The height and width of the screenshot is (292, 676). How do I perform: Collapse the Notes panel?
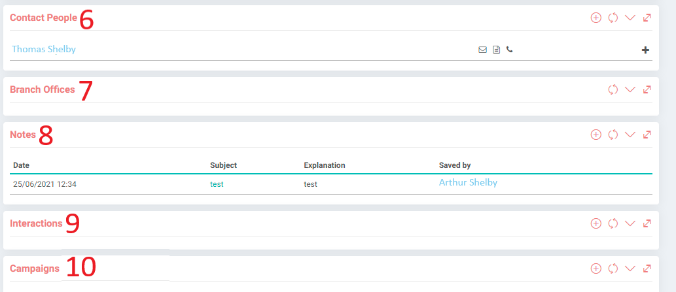(x=630, y=135)
